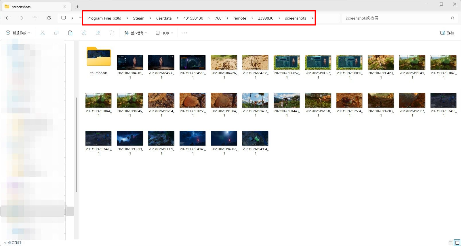This screenshot has width=461, height=246.
Task: Switch to large thumbnails view icon
Action: (x=457, y=243)
